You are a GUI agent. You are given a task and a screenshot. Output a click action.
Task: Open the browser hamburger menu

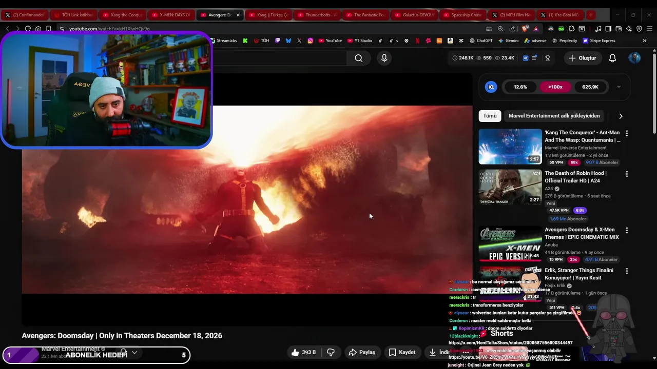pyautogui.click(x=649, y=29)
